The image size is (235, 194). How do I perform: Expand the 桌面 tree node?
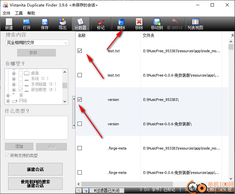coord(14,73)
